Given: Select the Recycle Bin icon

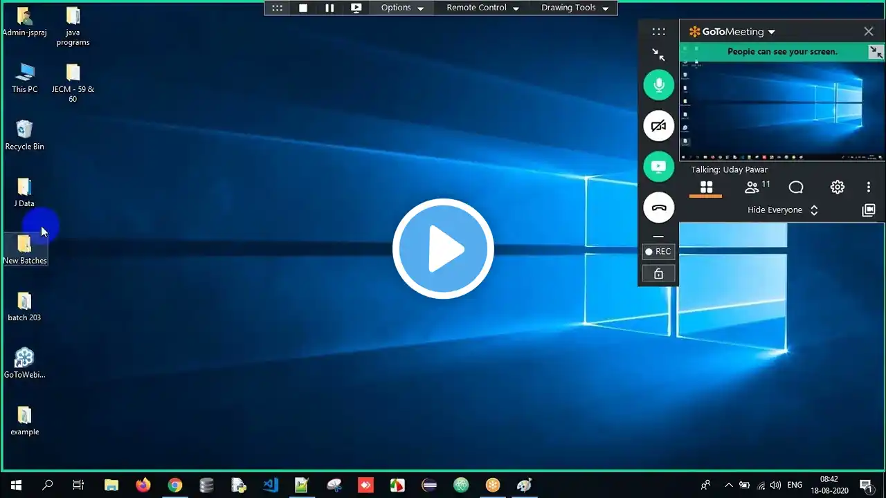Looking at the screenshot, I should point(25,136).
